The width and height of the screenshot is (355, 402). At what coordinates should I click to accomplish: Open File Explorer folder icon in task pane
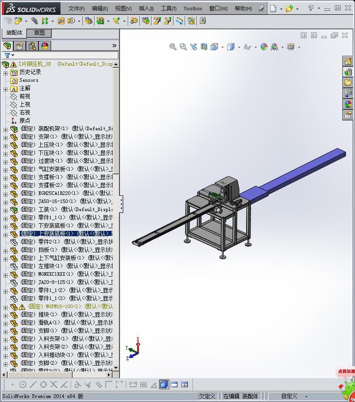348,83
